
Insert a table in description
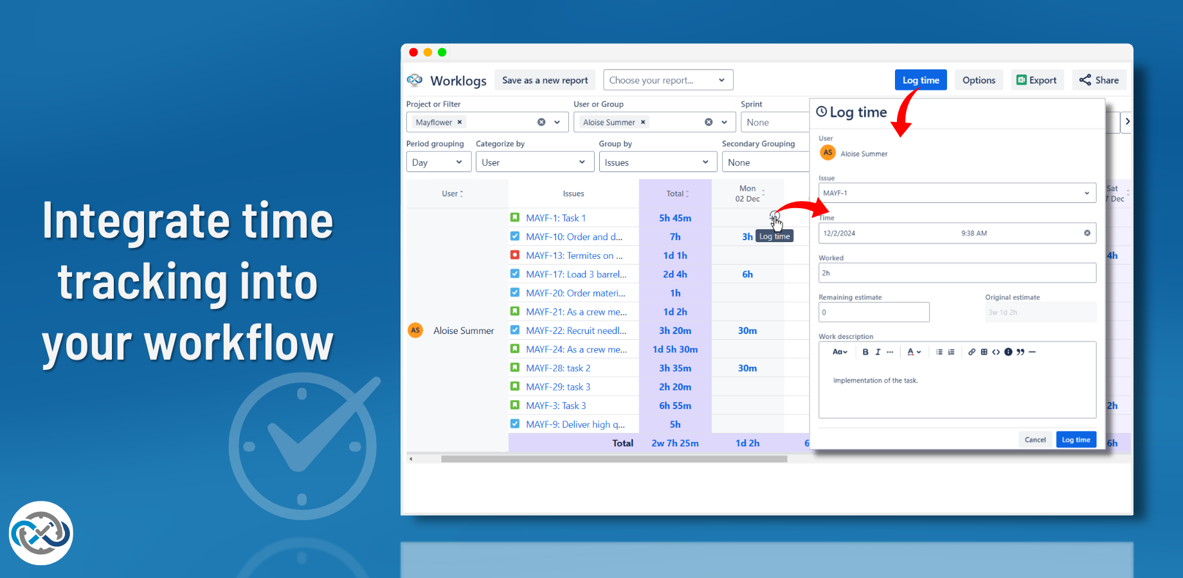coord(984,352)
